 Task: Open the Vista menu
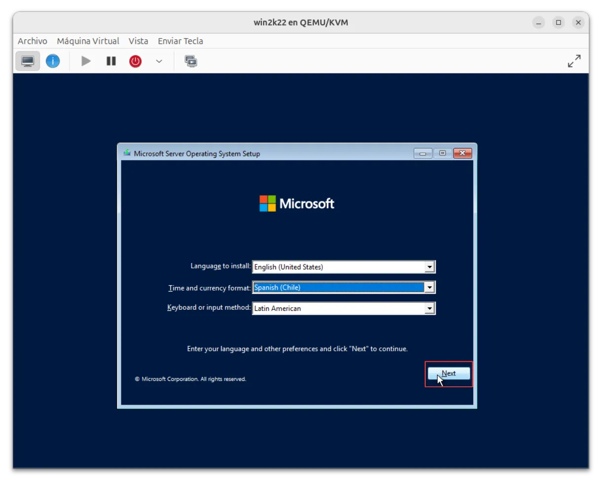point(138,41)
